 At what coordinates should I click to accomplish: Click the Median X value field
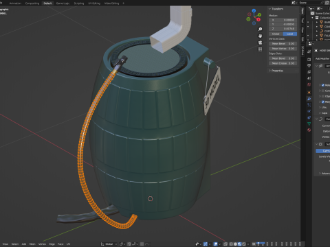tap(283, 20)
